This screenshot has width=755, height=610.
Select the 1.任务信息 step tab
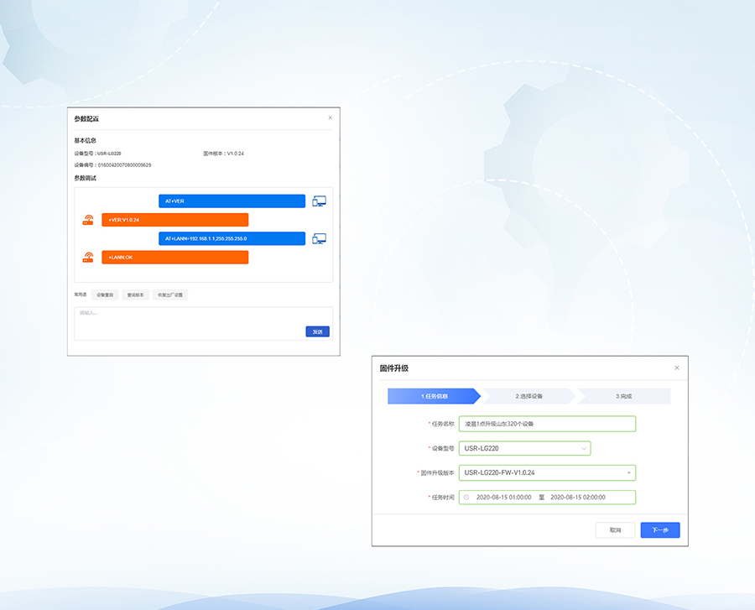pyautogui.click(x=434, y=396)
